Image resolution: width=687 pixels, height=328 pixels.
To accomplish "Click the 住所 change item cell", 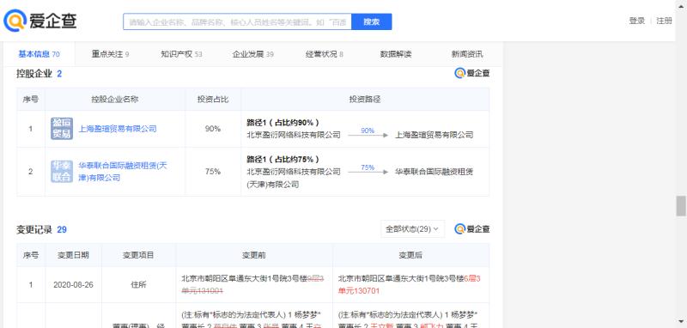I will coord(138,285).
